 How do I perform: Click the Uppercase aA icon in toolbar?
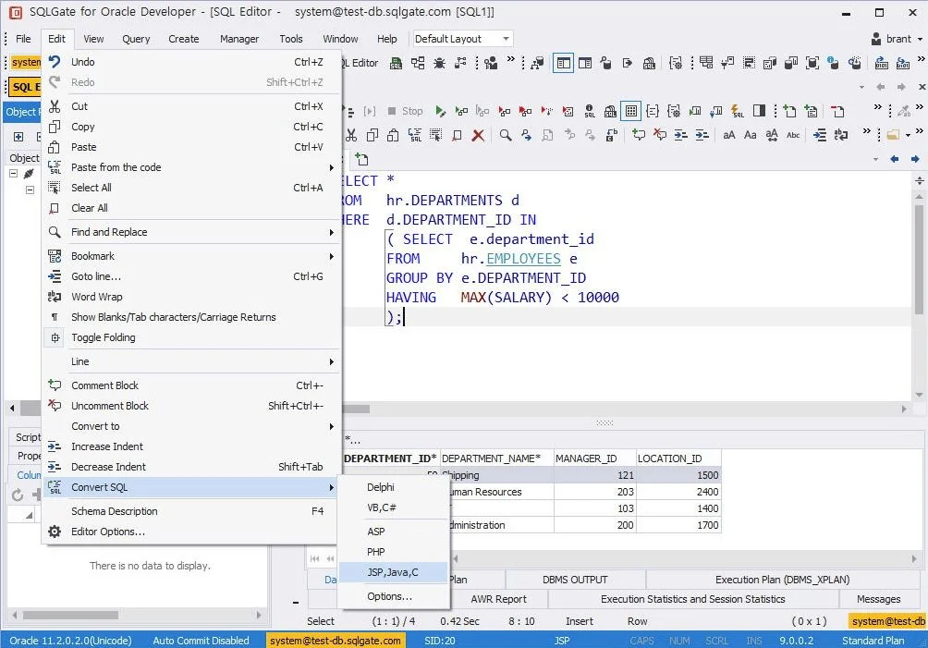point(729,135)
